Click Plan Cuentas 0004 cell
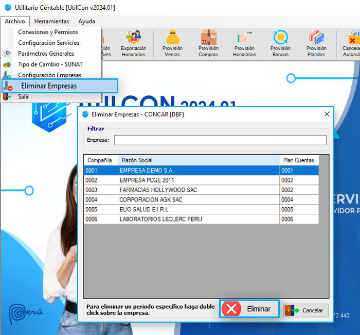Image resolution: width=360 pixels, height=335 pixels. click(299, 200)
